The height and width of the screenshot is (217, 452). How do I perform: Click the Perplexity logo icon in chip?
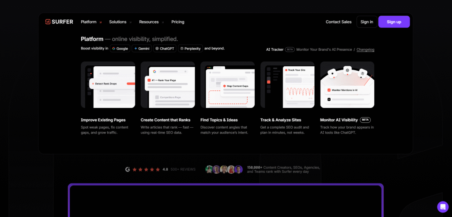(182, 49)
